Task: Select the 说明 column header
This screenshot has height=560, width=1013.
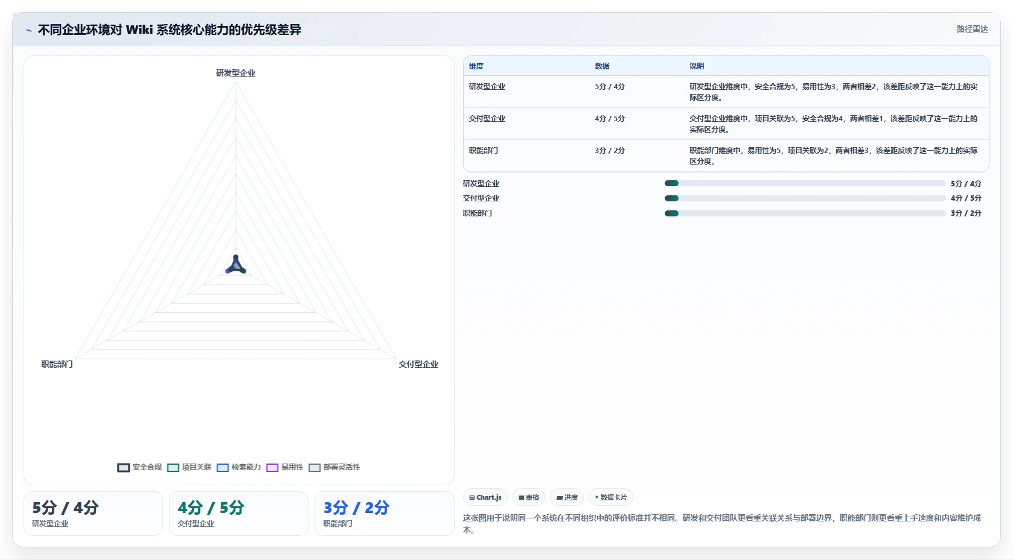Action: coord(697,66)
